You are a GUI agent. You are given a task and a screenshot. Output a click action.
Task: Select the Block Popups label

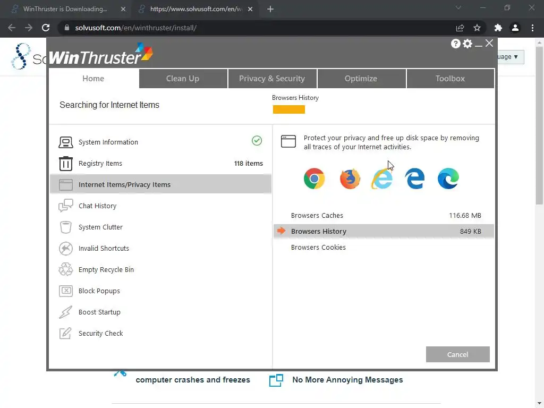99,291
